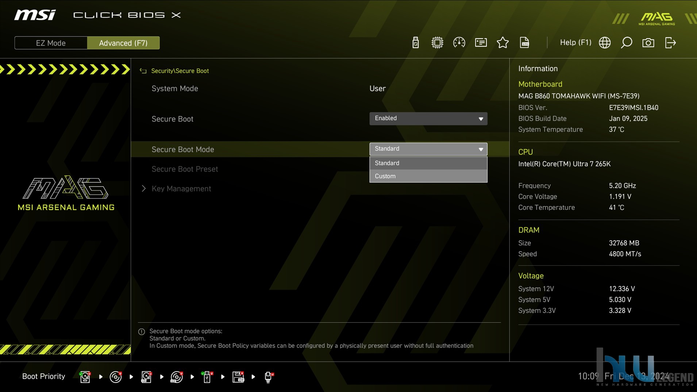Expand Key Management chevron
Screen dimensions: 697x392
143,188
